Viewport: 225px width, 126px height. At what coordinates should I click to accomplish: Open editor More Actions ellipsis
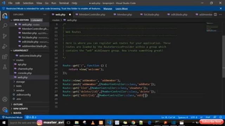(x=220, y=14)
